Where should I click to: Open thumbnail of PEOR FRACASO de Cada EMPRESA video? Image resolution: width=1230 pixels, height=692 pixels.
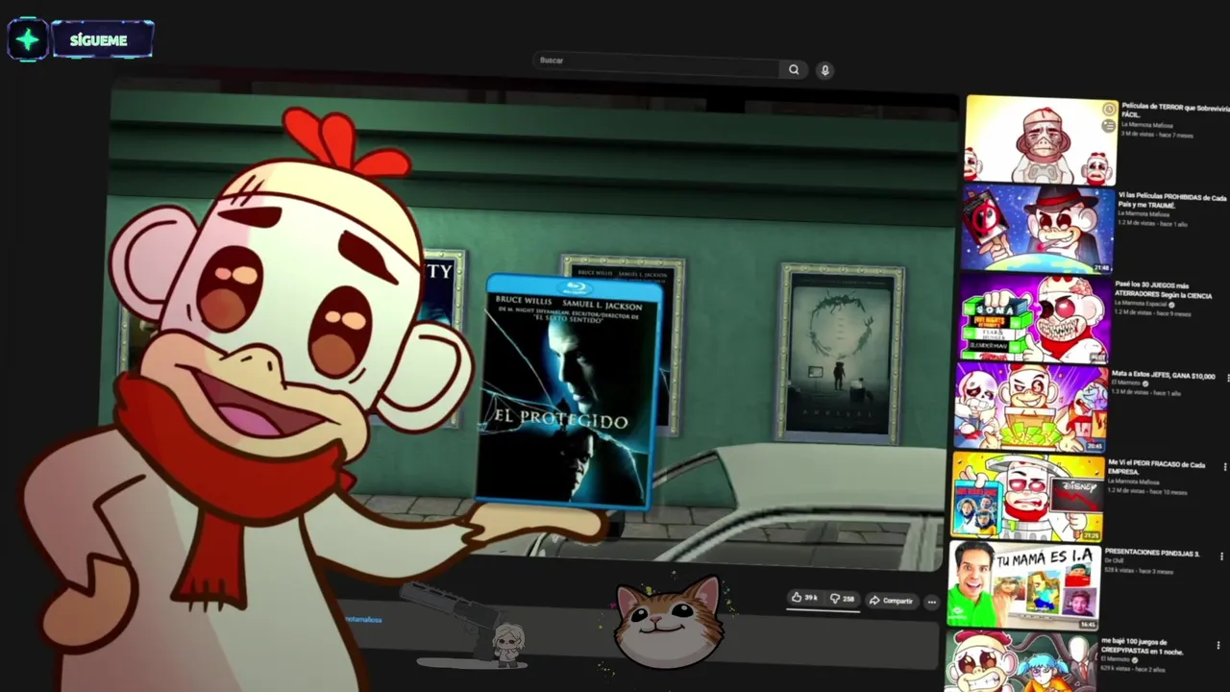pos(1027,496)
